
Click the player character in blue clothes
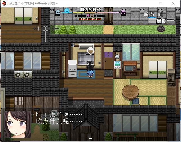point(90,71)
